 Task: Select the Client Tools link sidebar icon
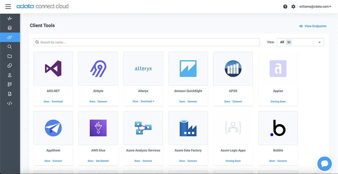(x=10, y=37)
